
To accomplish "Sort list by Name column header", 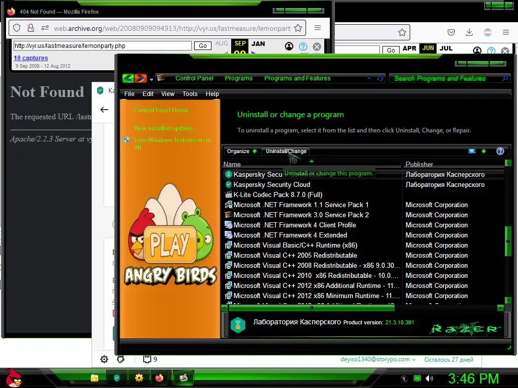I will pos(312,164).
